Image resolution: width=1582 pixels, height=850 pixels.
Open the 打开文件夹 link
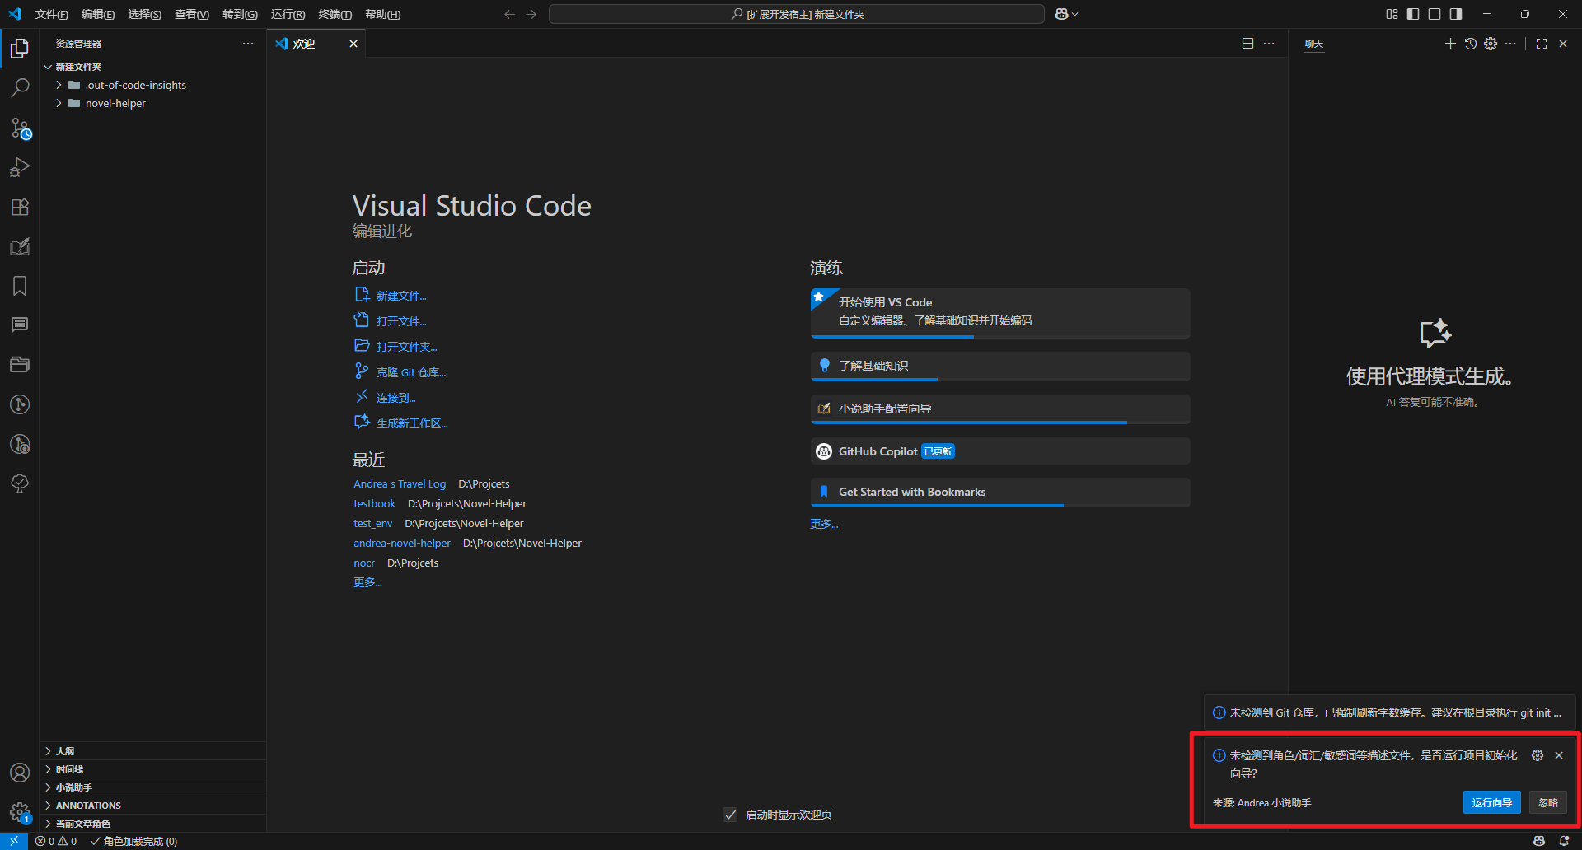click(x=407, y=347)
